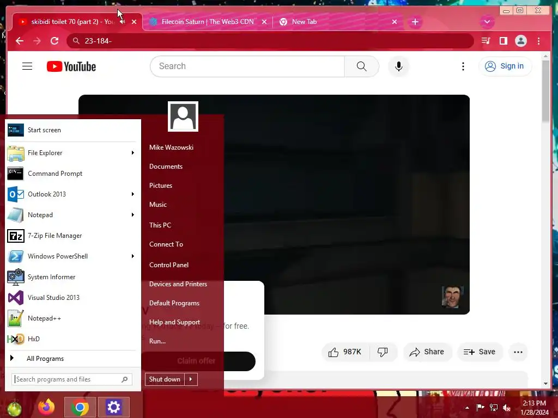Click the Start button apple icon
The height and width of the screenshot is (418, 558).
pyautogui.click(x=14, y=408)
